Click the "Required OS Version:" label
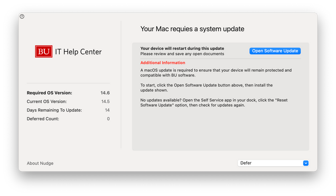 50,93
